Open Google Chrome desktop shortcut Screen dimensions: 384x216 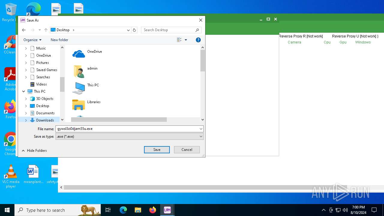(10, 144)
